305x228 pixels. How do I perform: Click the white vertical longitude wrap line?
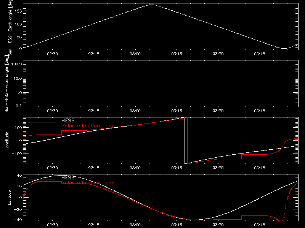[x=185, y=141]
